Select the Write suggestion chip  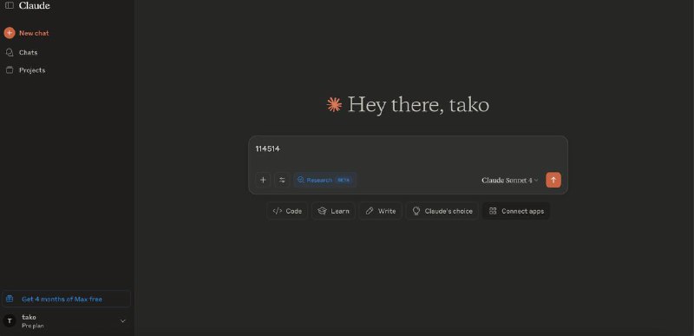coord(380,211)
